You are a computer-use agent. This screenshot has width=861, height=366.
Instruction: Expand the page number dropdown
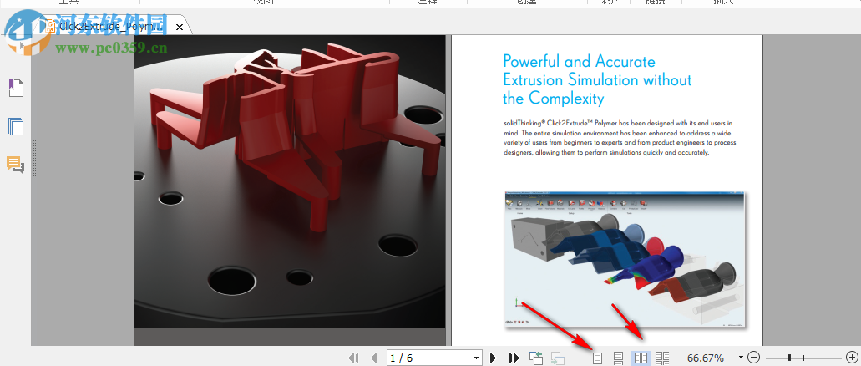(476, 358)
